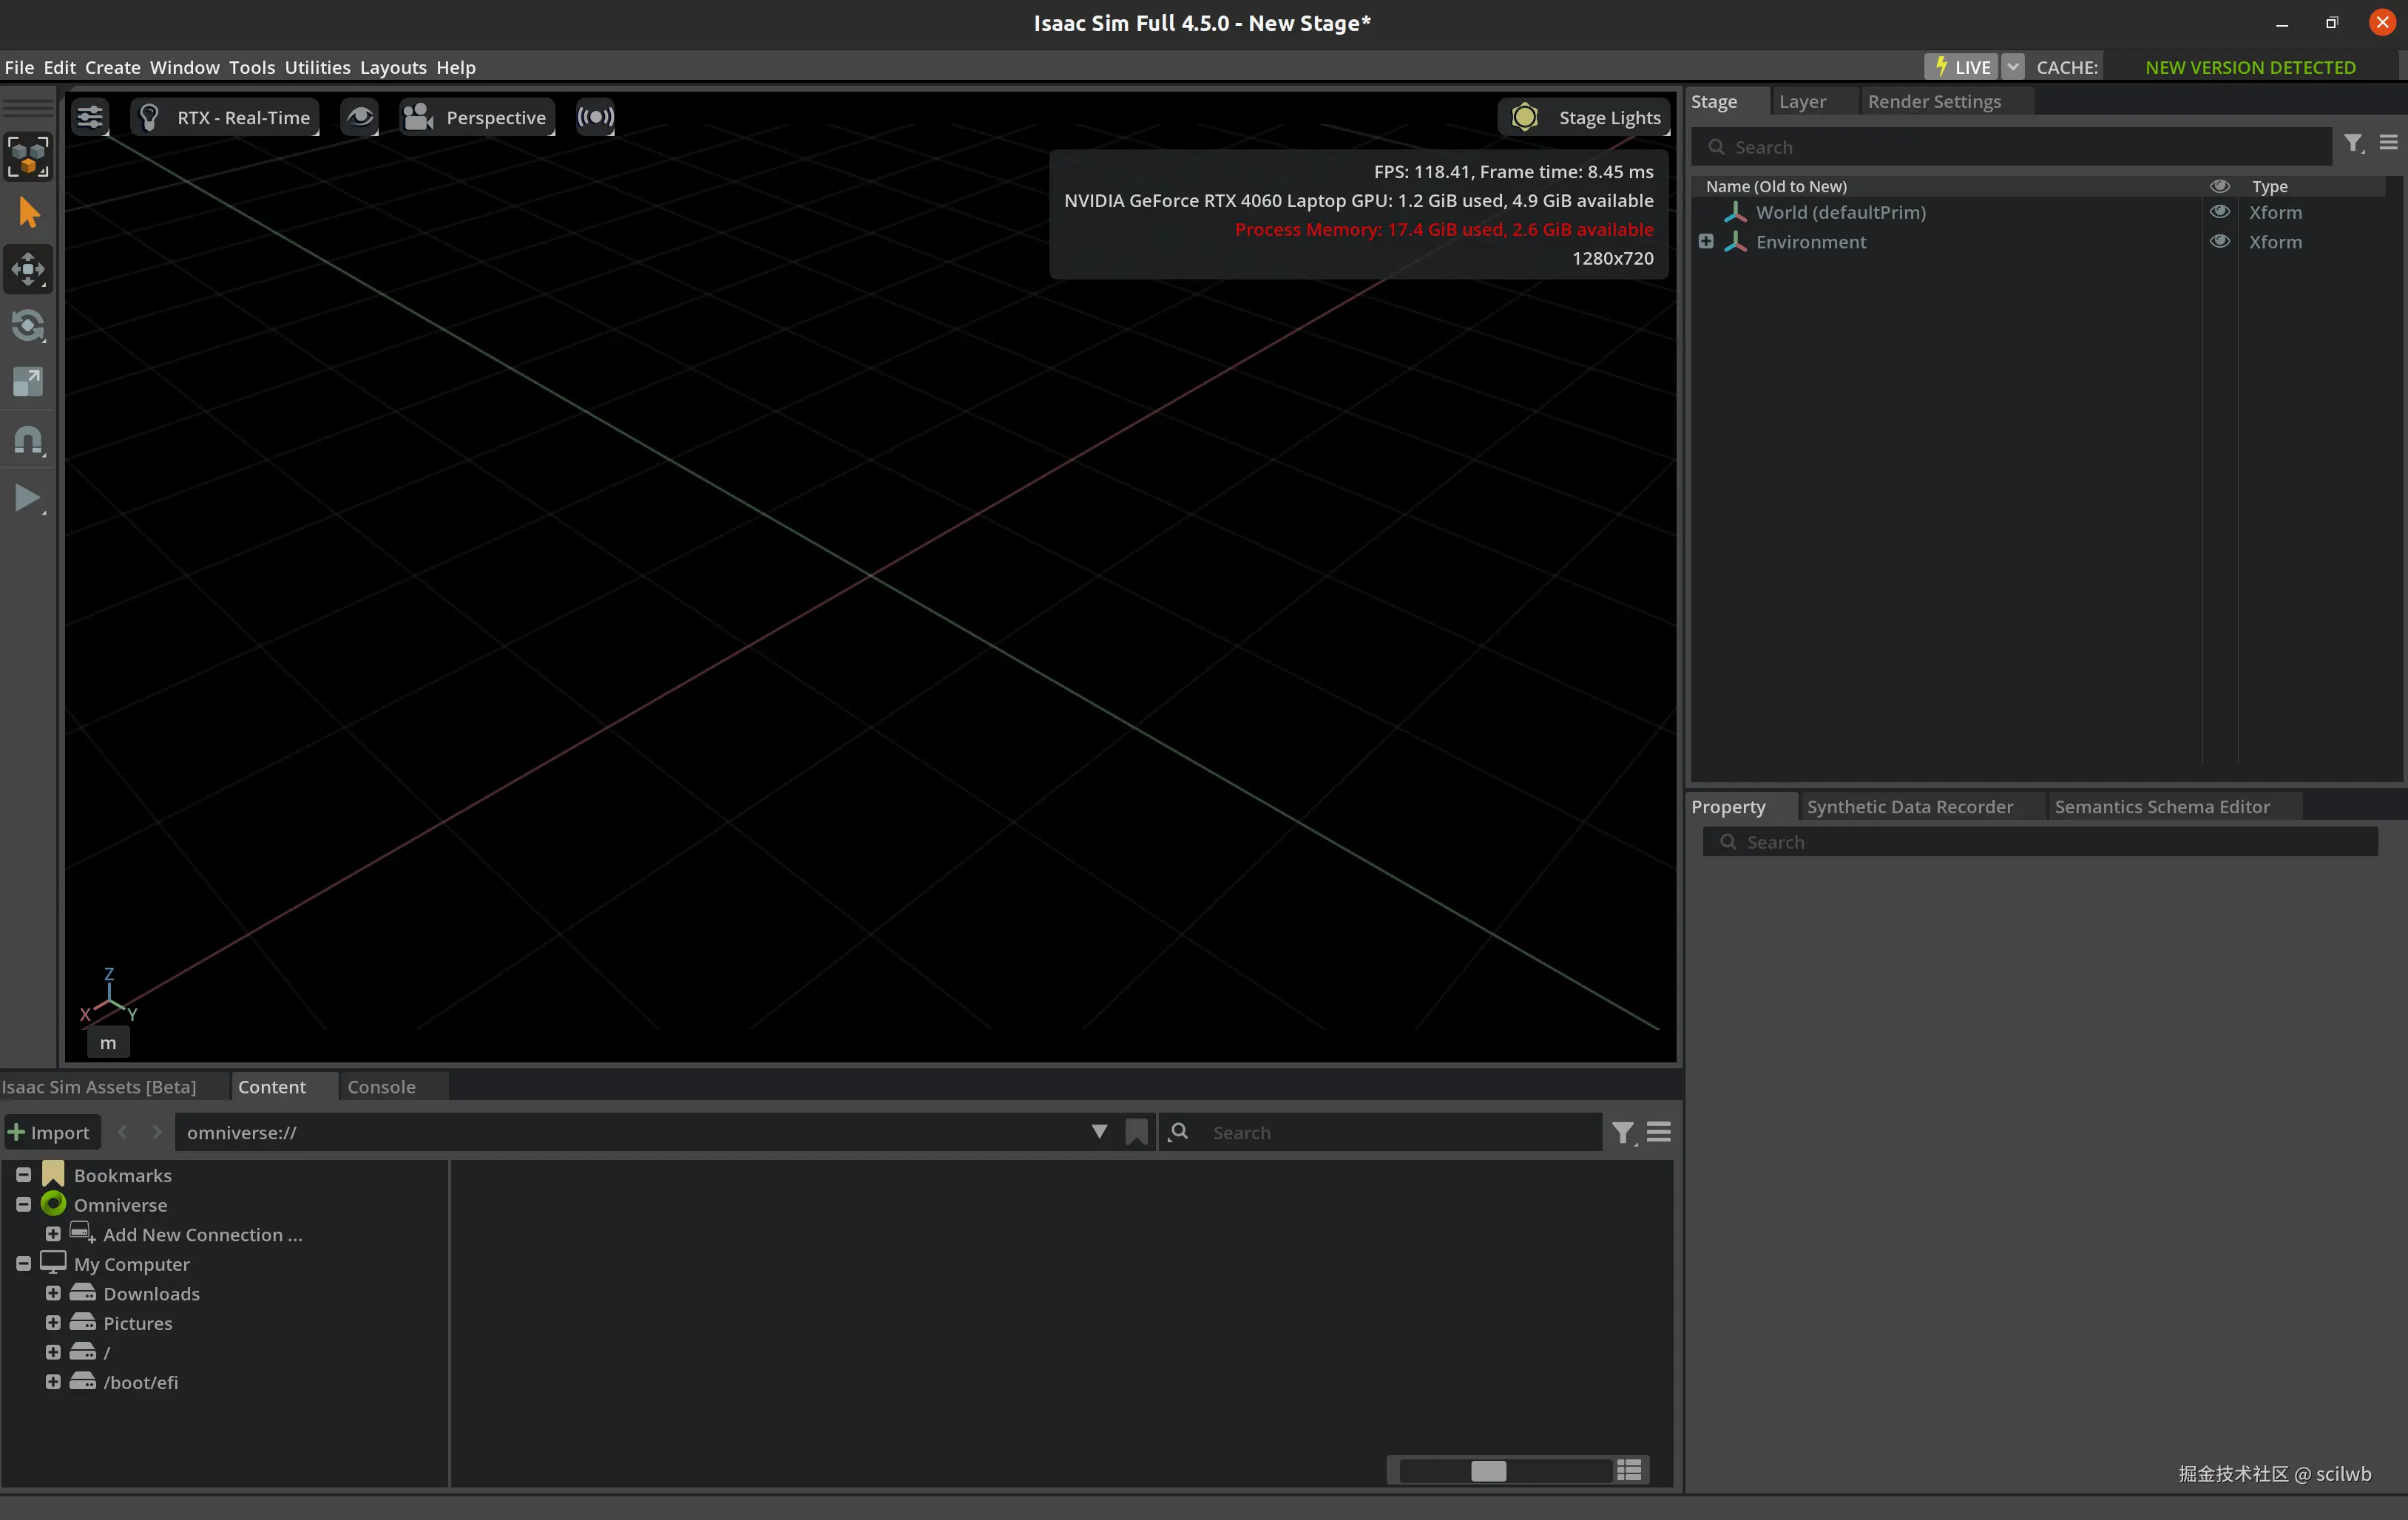Expand the Environment prim tree node
2408x1520 pixels.
(1706, 242)
